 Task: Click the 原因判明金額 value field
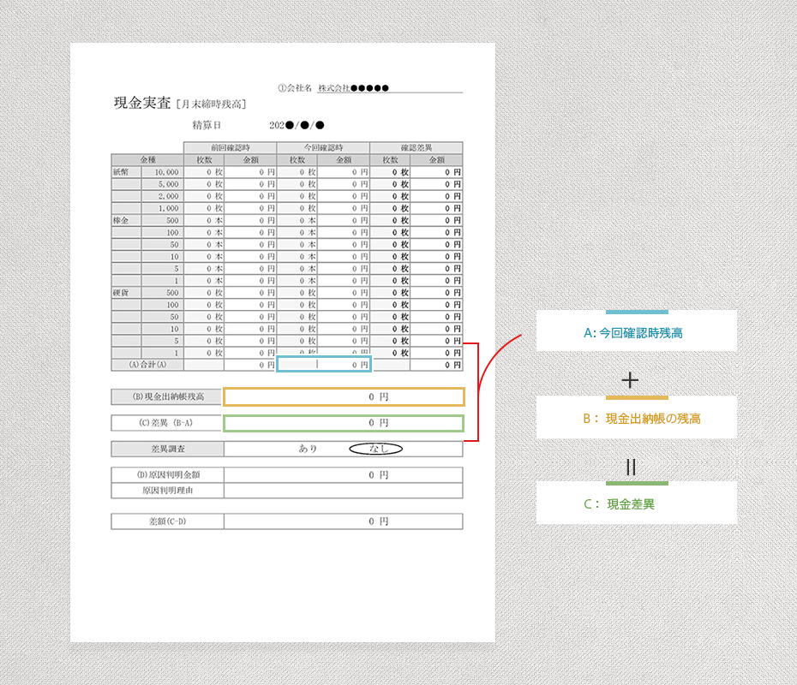[x=343, y=474]
